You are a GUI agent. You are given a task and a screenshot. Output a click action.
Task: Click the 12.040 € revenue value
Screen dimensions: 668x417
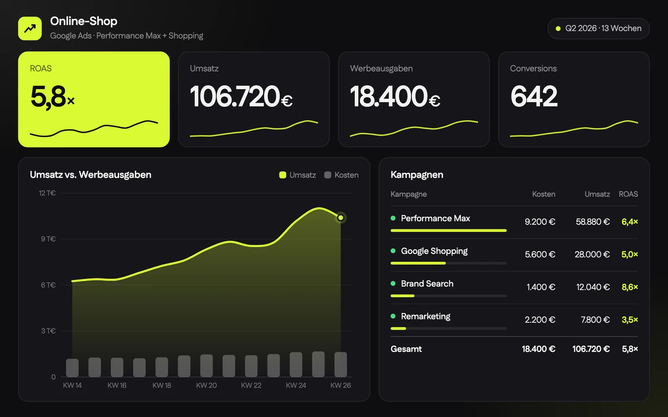[593, 287]
